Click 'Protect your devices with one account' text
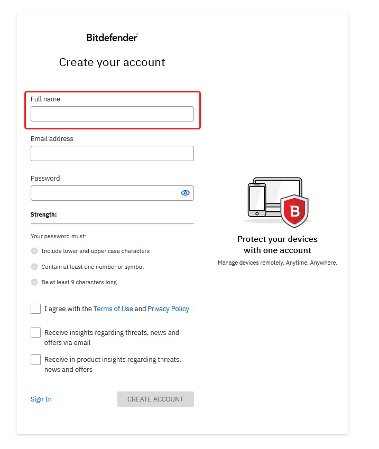This screenshot has width=379, height=449. pos(278,245)
